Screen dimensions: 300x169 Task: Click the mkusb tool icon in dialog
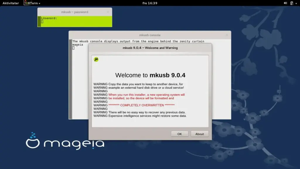pos(96,59)
